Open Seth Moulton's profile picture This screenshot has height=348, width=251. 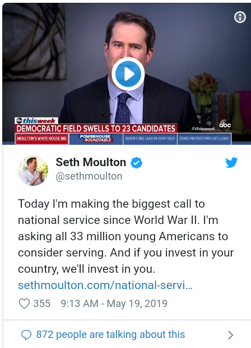point(33,171)
